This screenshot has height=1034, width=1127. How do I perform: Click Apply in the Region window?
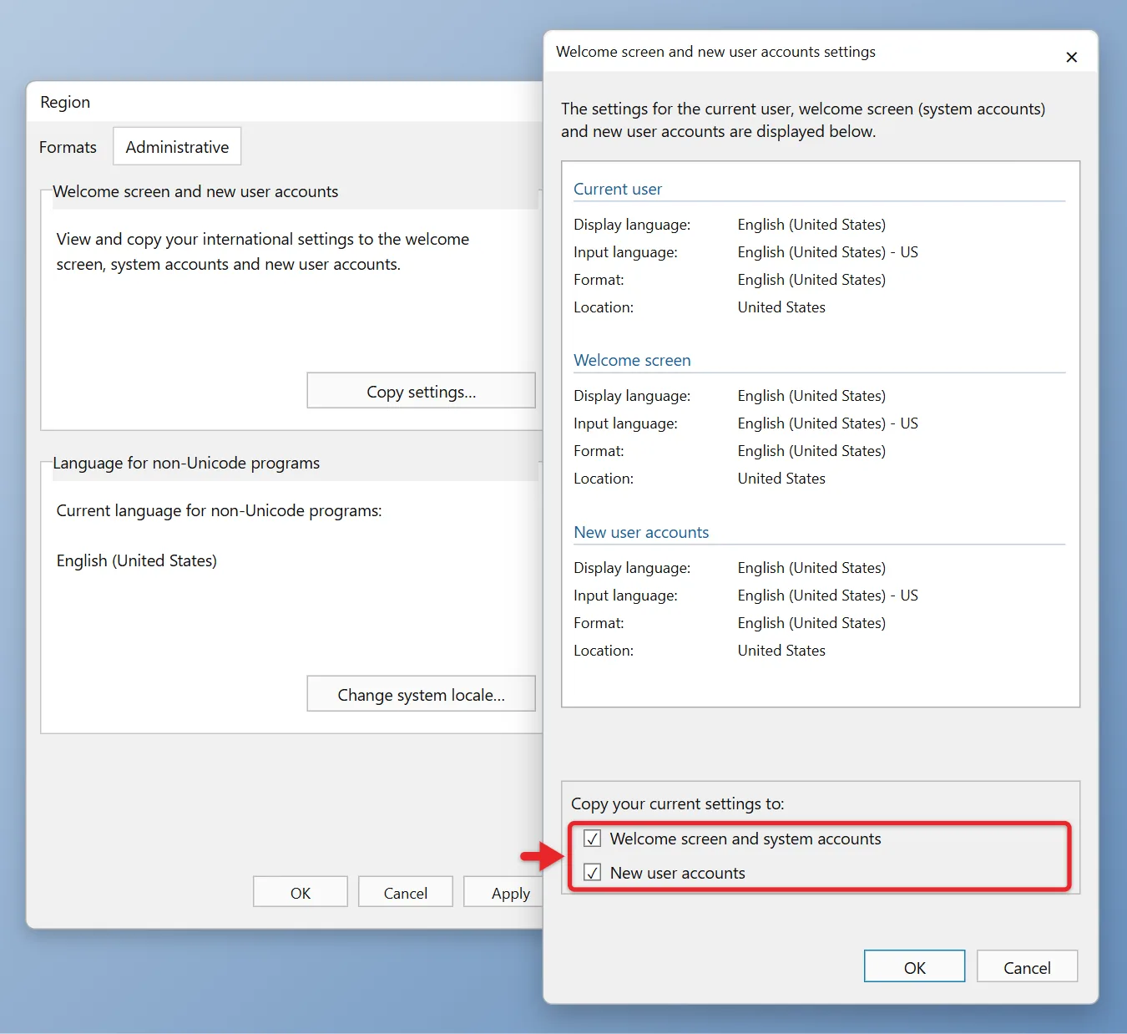pyautogui.click(x=503, y=892)
